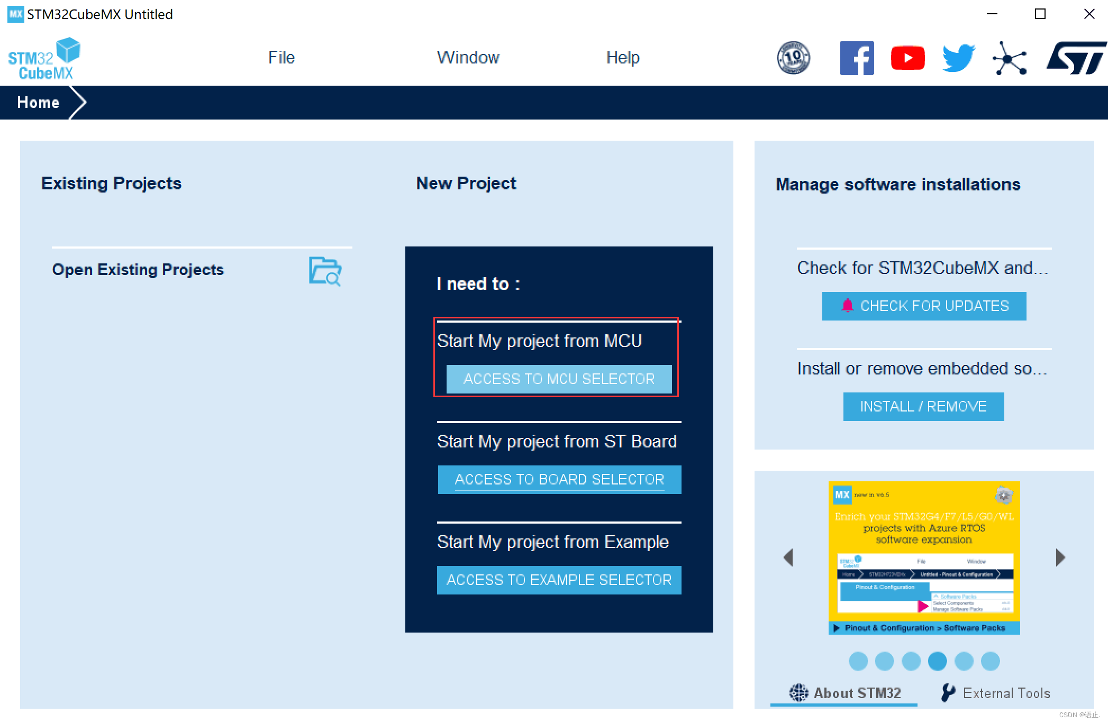Go to next carousel slide arrow
1108x723 pixels.
pos(1060,557)
